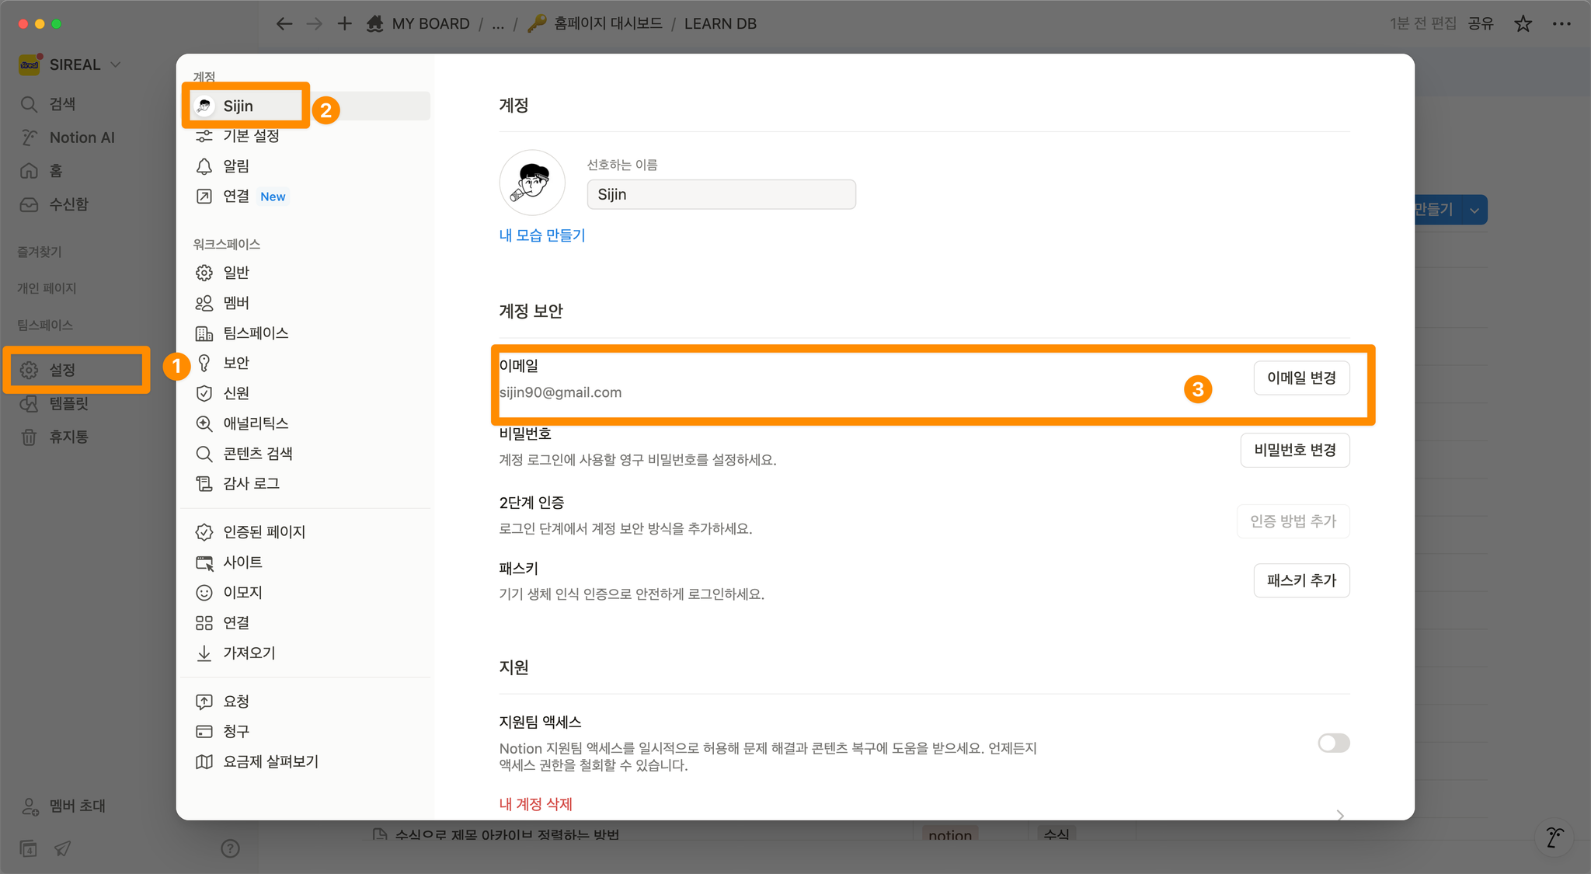1591x874 pixels.
Task: Click the 감사 로그 icon
Action: pyautogui.click(x=204, y=483)
